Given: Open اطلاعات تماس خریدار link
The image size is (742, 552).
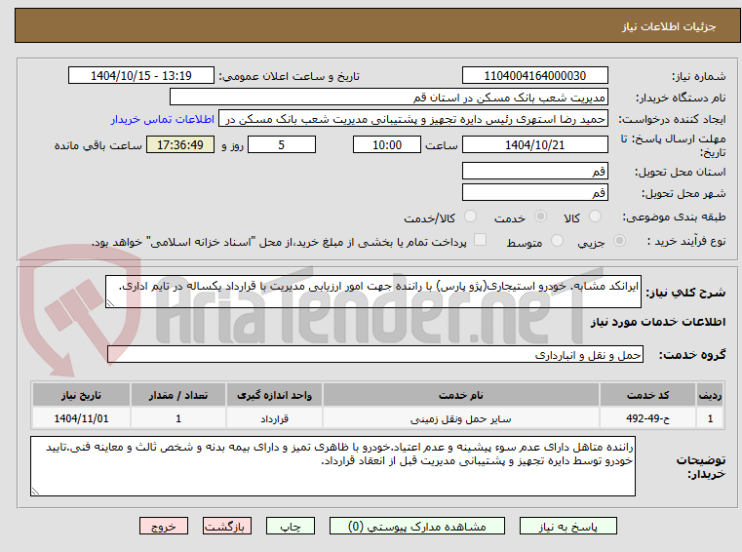Looking at the screenshot, I should 162,119.
